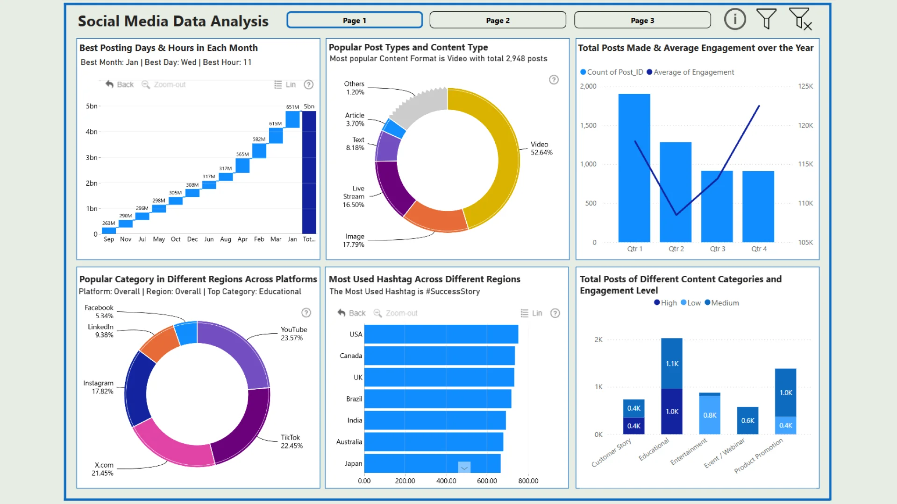Toggle Average of Engagement legend entry
This screenshot has width=897, height=504.
point(691,72)
